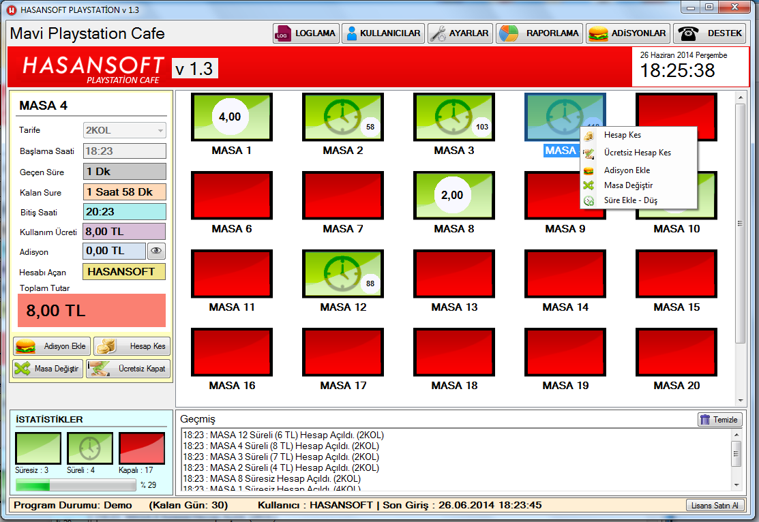Screen dimensions: 759x522
Task: Select closed table MASA 19
Action: click(x=565, y=352)
